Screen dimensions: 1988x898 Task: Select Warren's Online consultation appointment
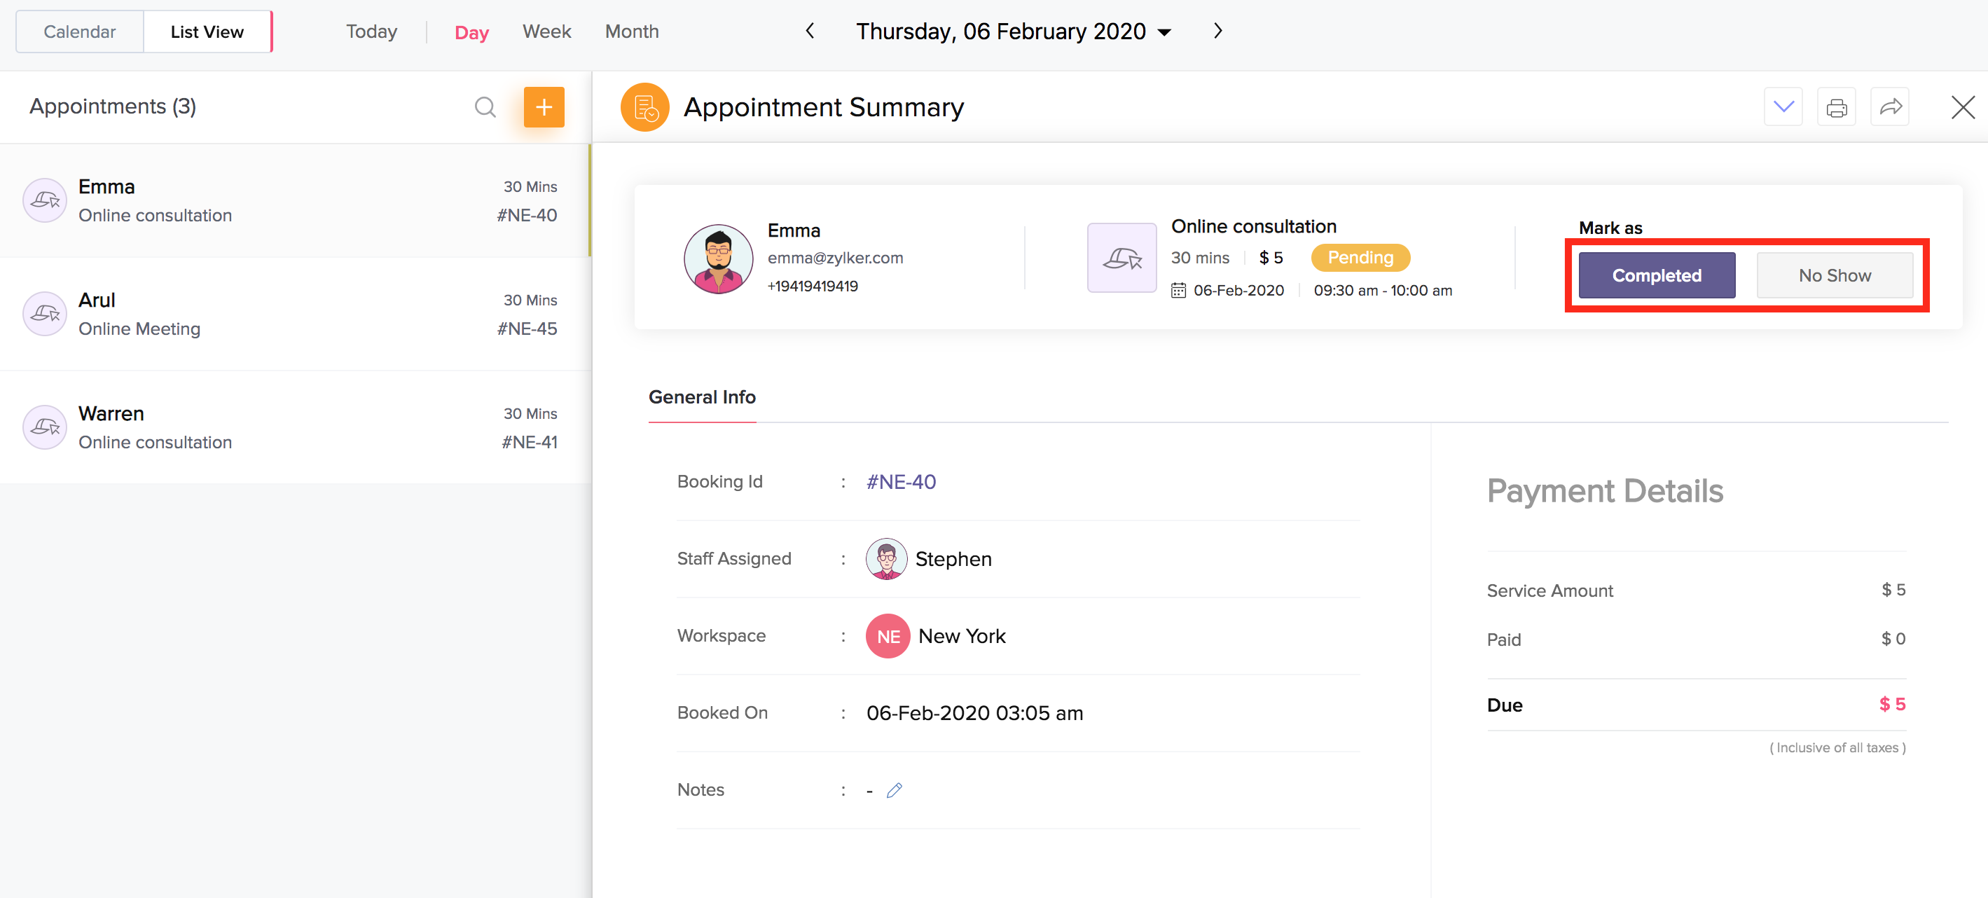pyautogui.click(x=294, y=427)
